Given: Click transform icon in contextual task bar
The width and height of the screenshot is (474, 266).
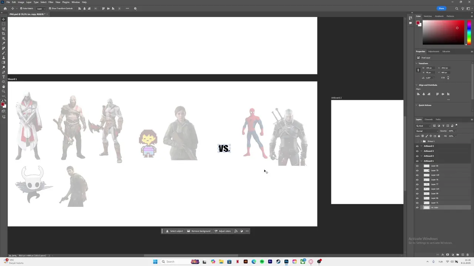Looking at the screenshot, I should [x=236, y=231].
